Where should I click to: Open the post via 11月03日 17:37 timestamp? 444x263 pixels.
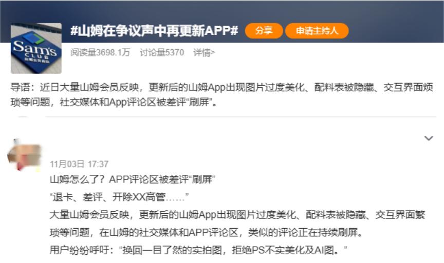(x=79, y=164)
